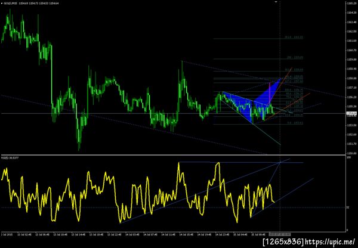Viewport: 358px width, 248px height.
Task: Click the highlighted current price label 1154.64
Action: pos(351,113)
